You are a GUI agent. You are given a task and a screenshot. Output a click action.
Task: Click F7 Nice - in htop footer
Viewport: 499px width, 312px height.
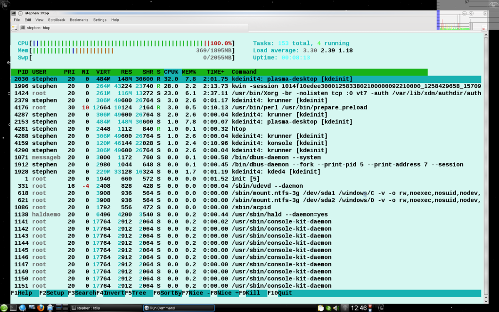pos(196,293)
